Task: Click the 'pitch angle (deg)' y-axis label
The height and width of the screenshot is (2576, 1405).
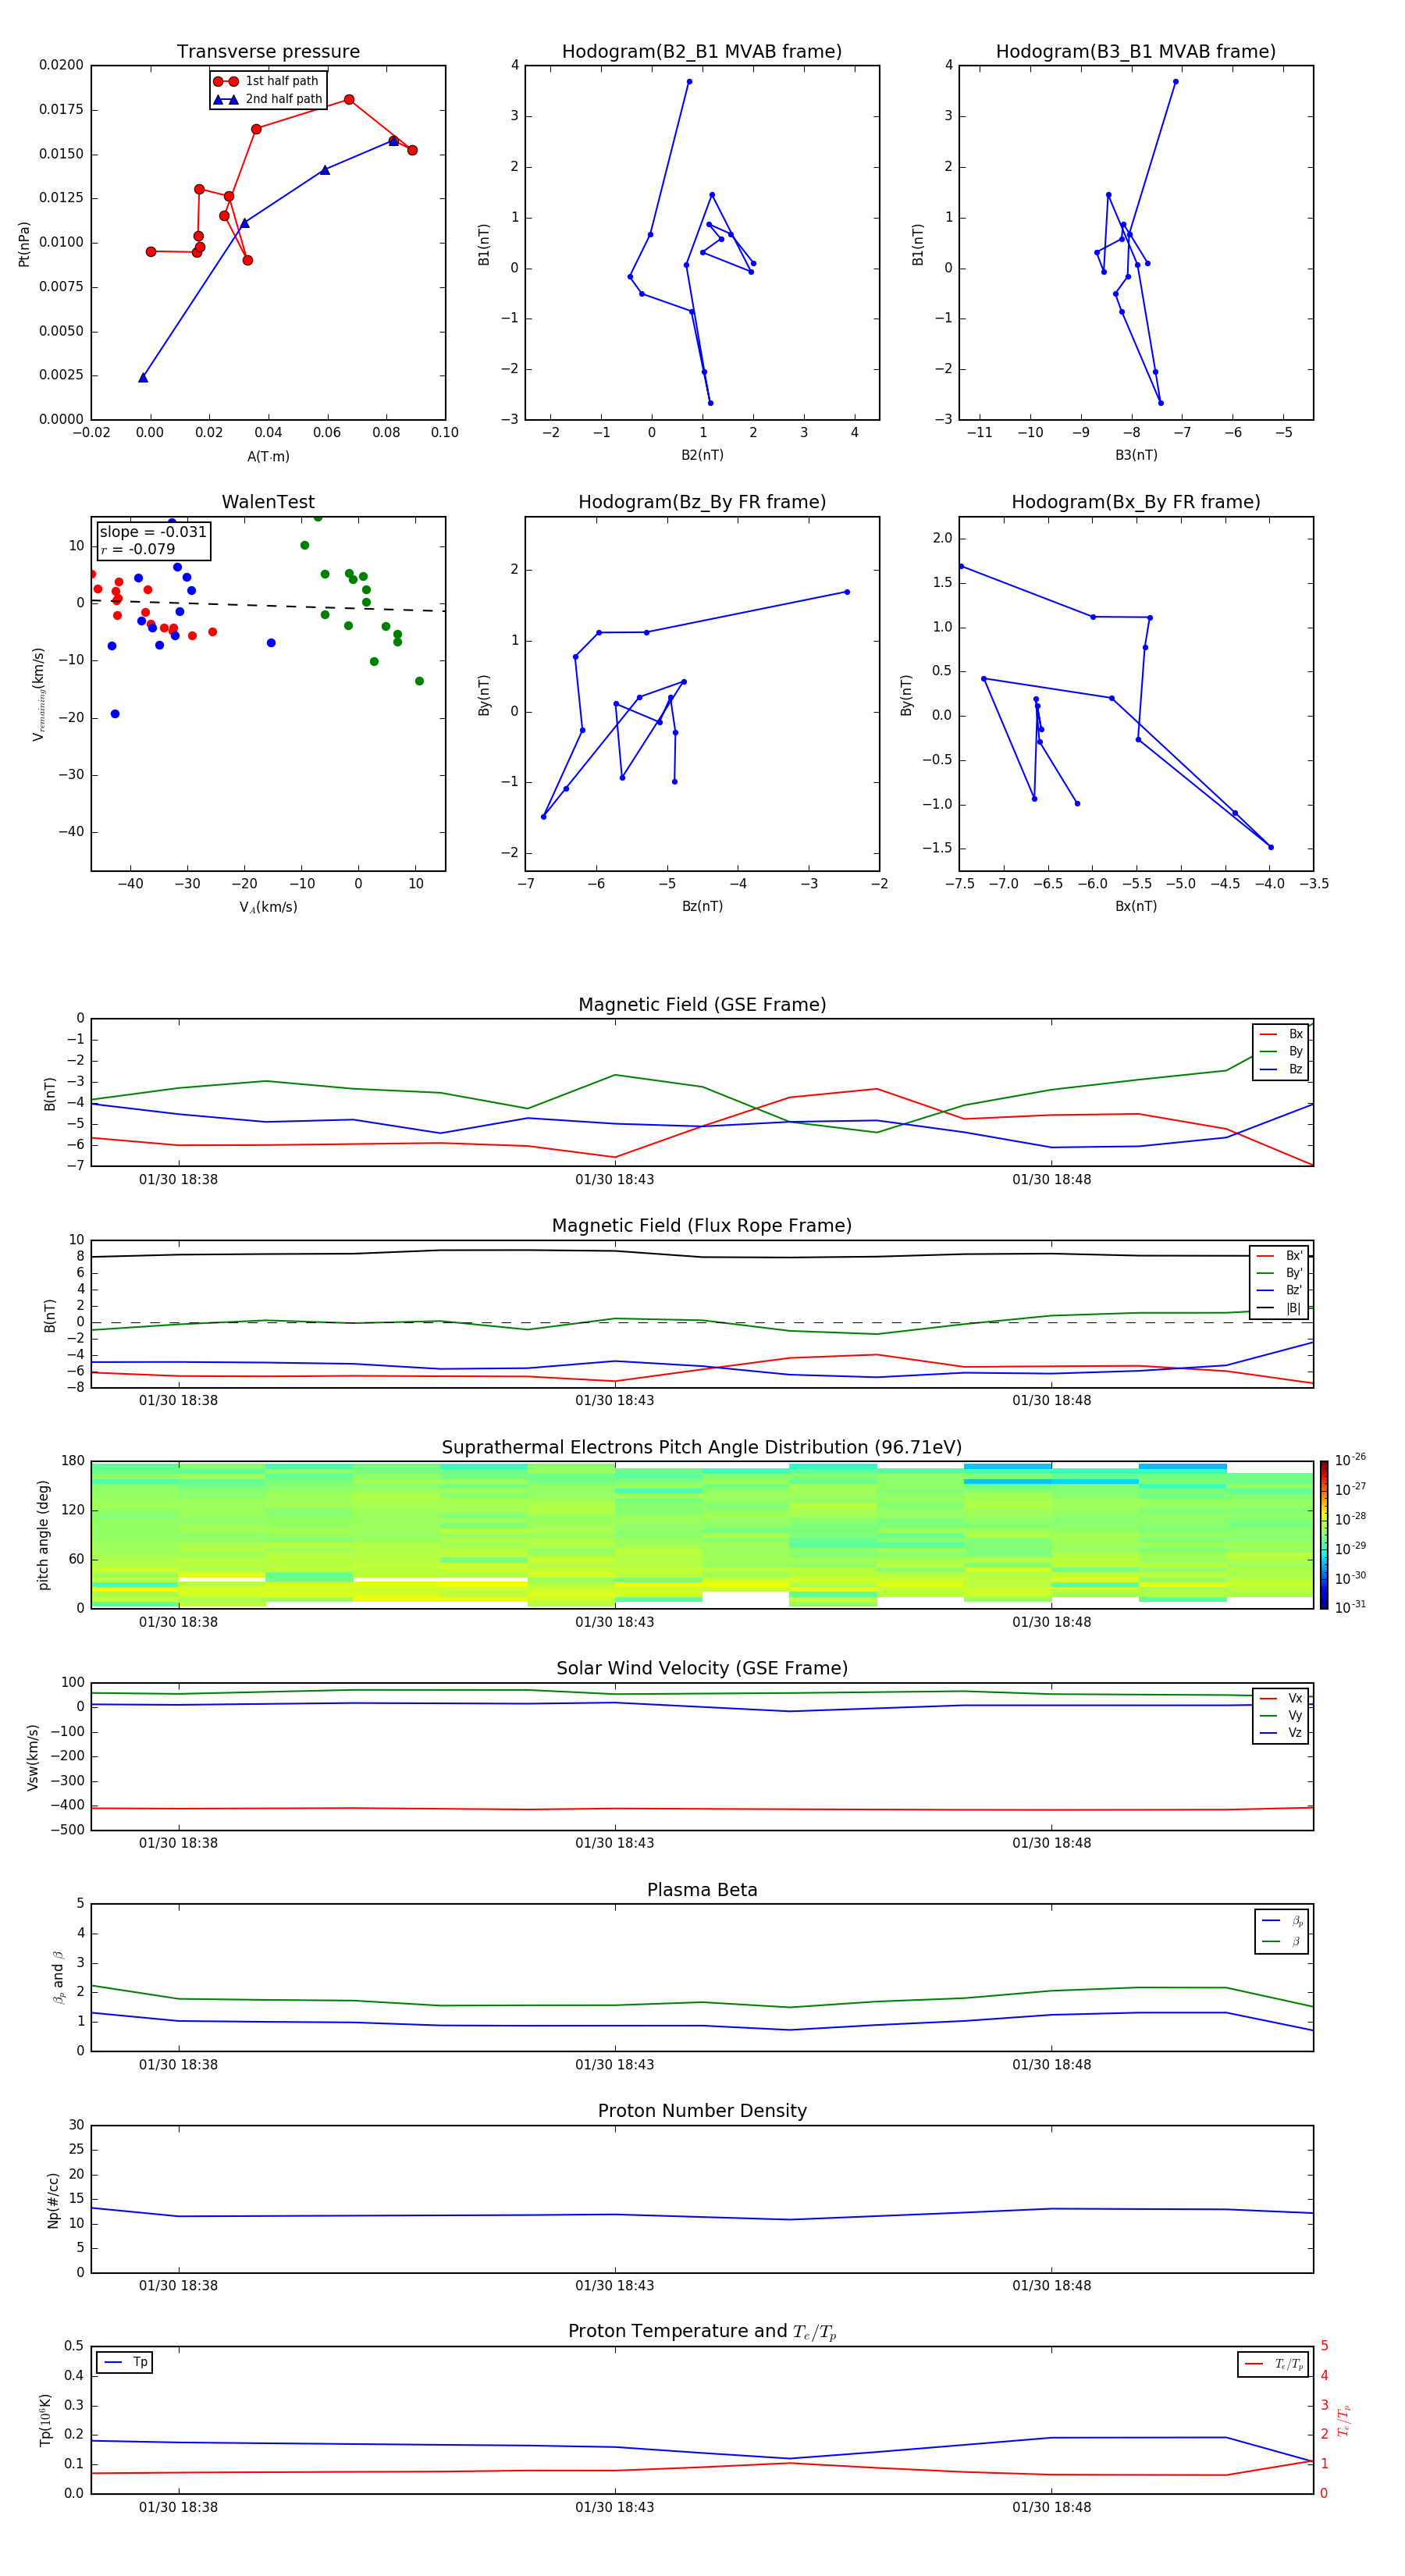Action: click(x=43, y=1535)
